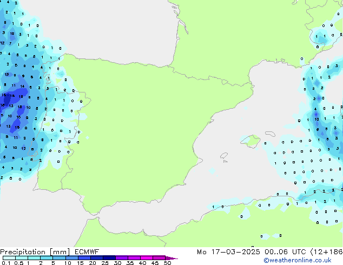Pick the 10–15 mm legend swatch

pyautogui.click(x=71, y=258)
